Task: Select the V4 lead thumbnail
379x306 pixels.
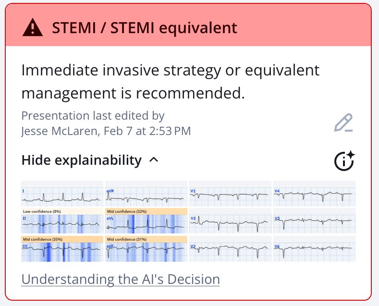Action: coord(315,194)
